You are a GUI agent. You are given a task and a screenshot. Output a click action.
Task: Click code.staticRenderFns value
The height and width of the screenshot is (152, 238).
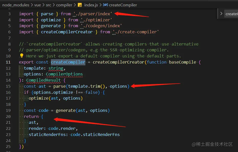pos(95,134)
